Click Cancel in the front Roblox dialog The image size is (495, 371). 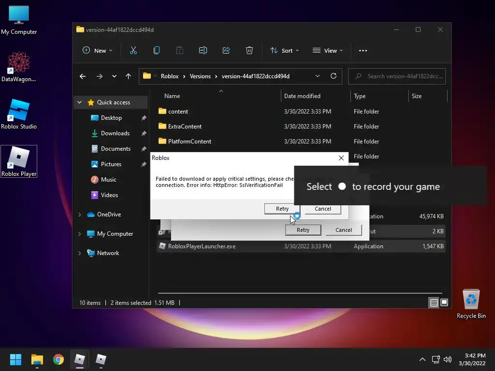pyautogui.click(x=322, y=209)
